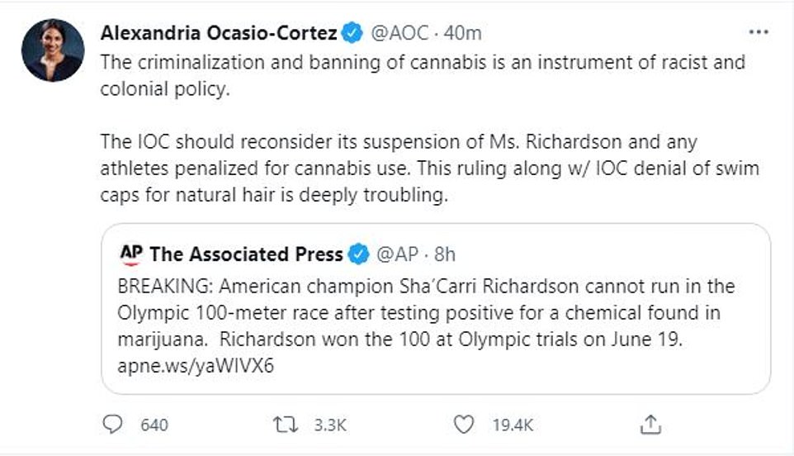Click the AP logo icon

click(131, 253)
